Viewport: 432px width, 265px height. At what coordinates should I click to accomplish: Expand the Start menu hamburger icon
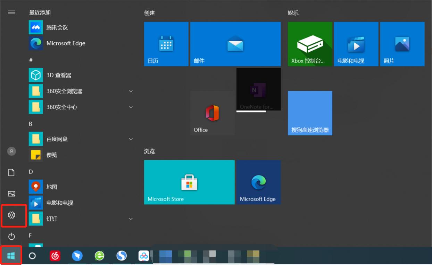[11, 12]
